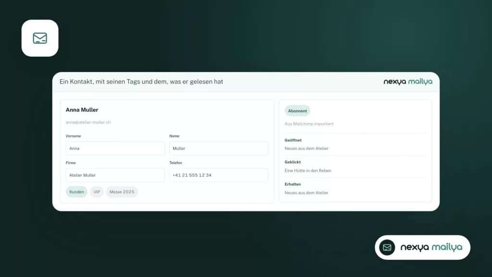Click the card title about Kontakt and Tags

[141, 82]
